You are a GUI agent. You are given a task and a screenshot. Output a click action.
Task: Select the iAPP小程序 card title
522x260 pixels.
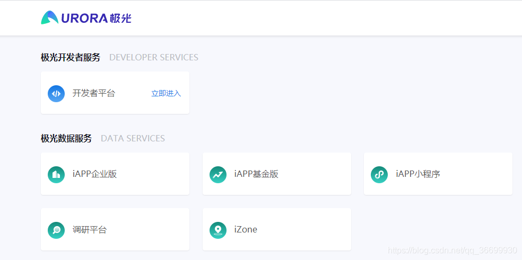pyautogui.click(x=418, y=174)
